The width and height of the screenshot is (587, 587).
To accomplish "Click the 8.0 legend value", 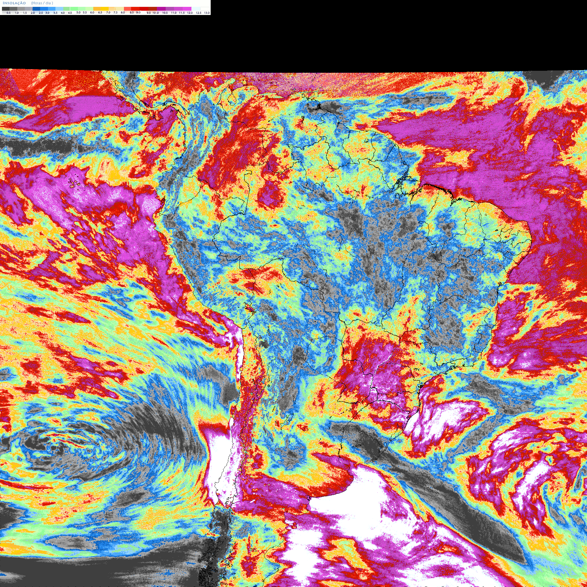I will pos(123,12).
